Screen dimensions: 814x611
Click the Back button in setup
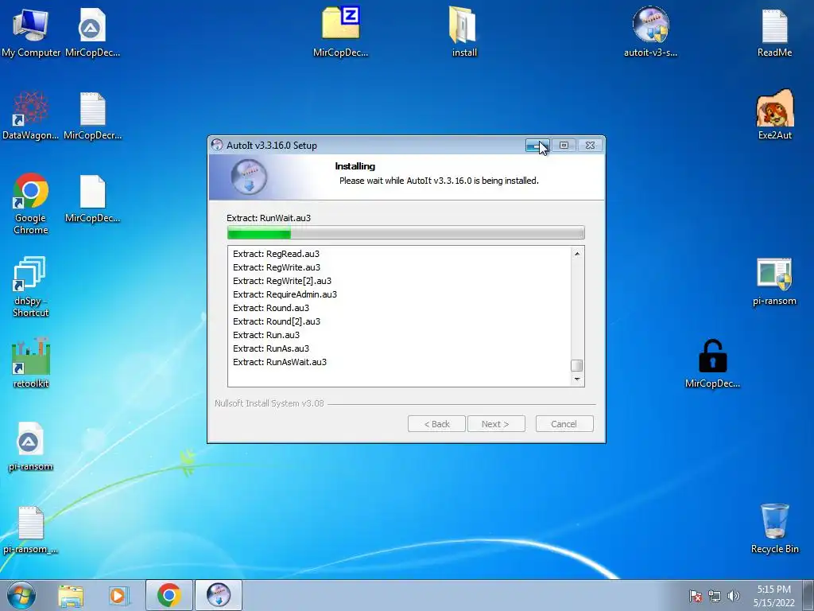tap(436, 424)
